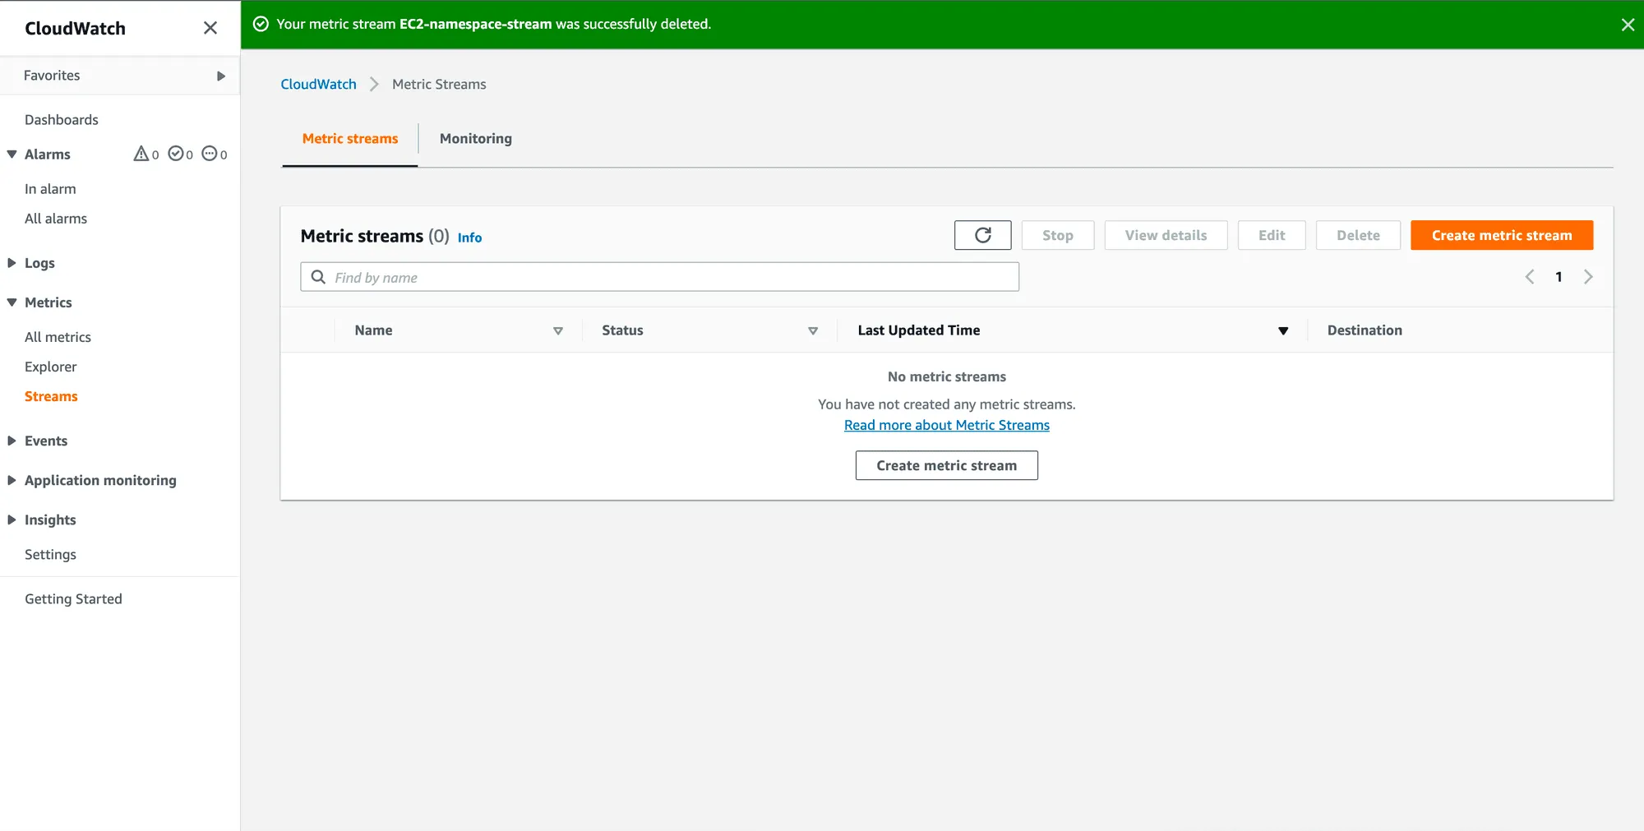This screenshot has height=831, width=1644.
Task: Select Streams in the Metrics menu
Action: (x=51, y=396)
